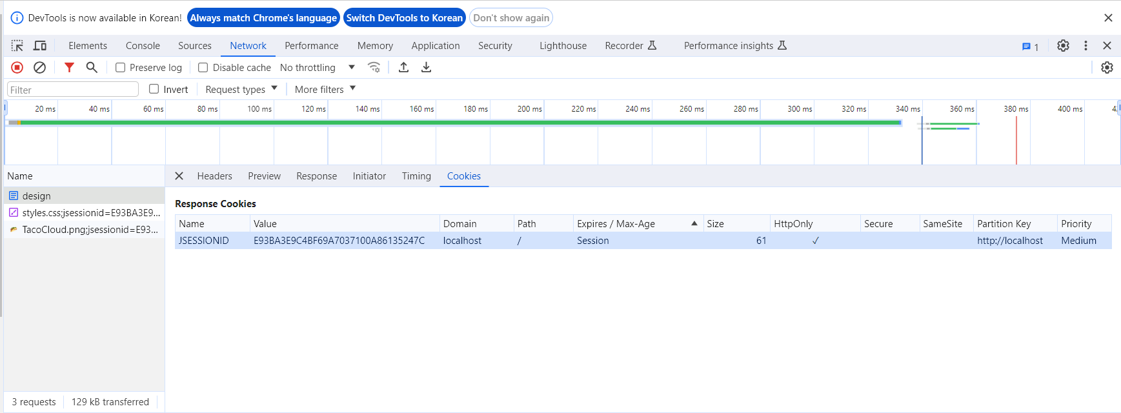Open DevTools main settings gear
The width and height of the screenshot is (1121, 413).
pyautogui.click(x=1063, y=46)
